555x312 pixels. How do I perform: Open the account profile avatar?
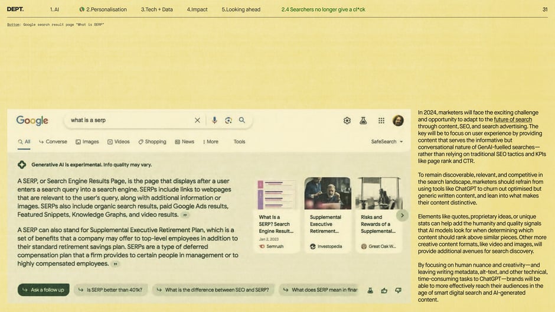[398, 121]
